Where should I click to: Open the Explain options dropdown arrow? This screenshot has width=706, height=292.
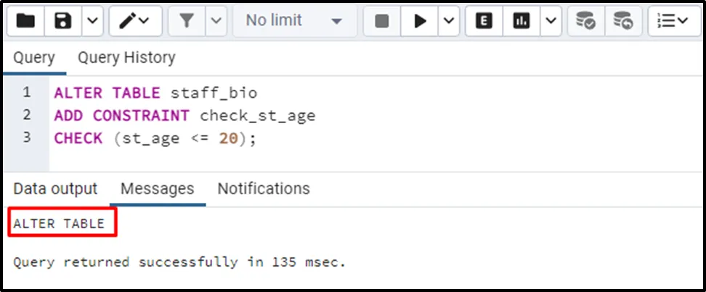[x=550, y=21]
